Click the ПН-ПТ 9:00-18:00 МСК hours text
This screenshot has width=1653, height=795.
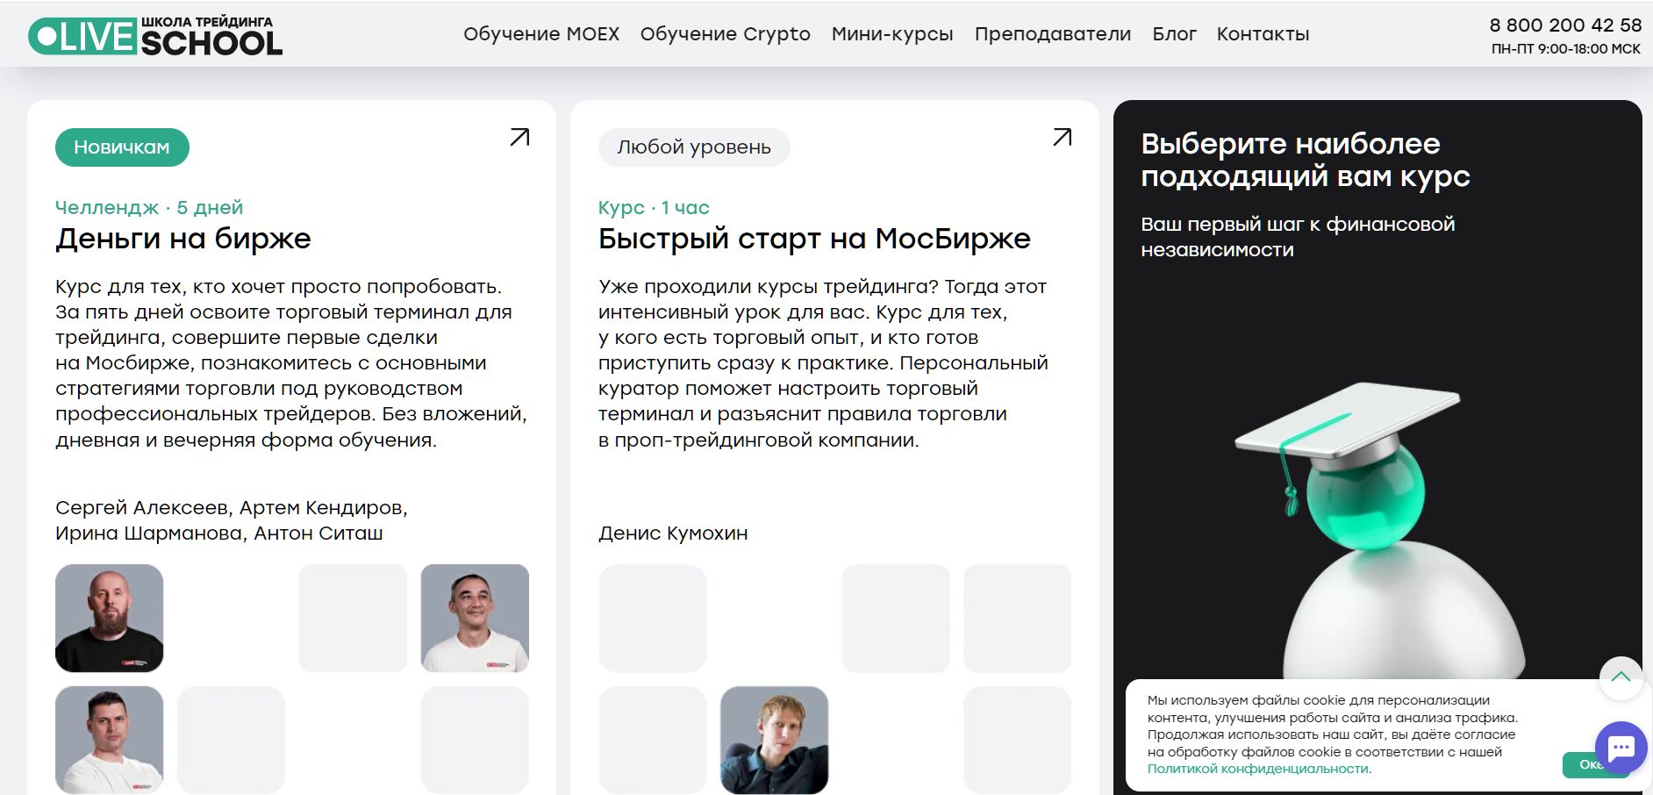tap(1565, 49)
